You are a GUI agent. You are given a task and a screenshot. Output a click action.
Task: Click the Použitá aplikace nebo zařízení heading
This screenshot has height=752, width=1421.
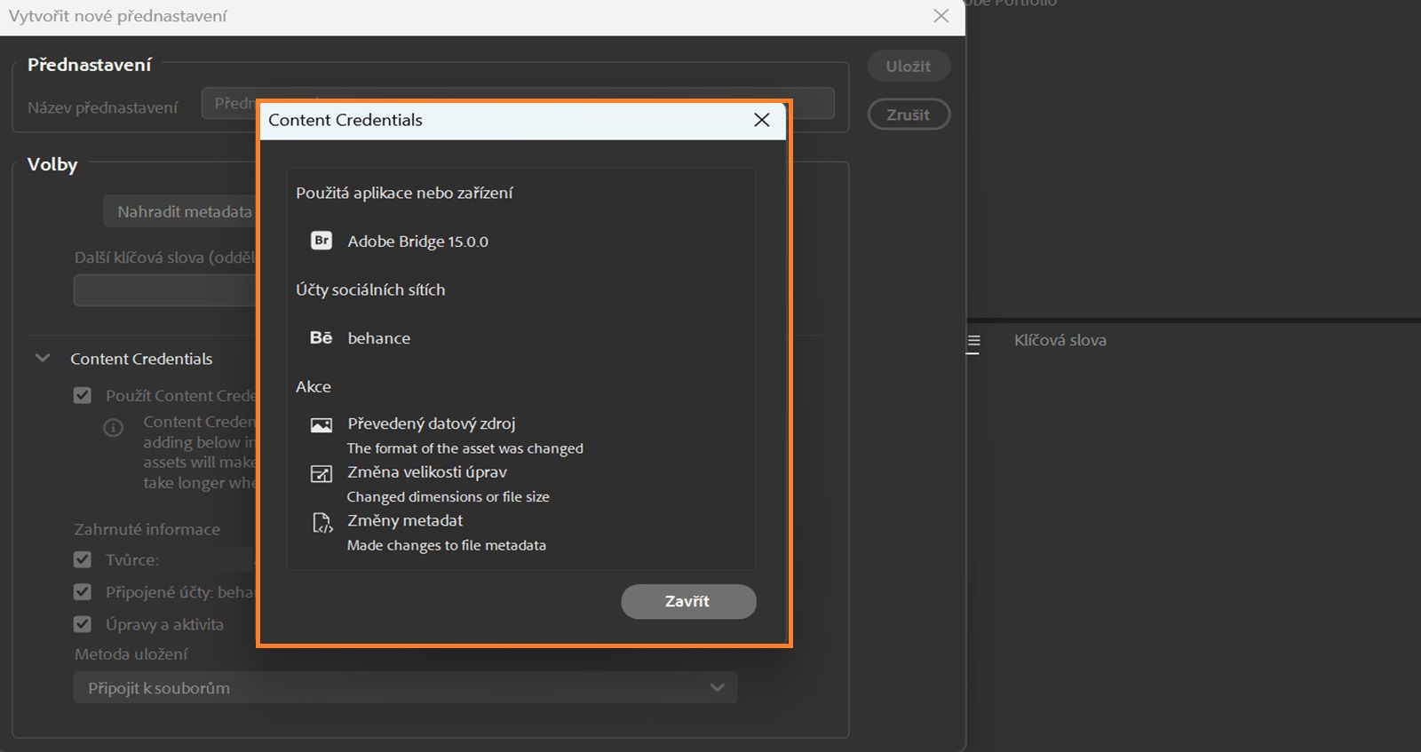[x=404, y=193]
